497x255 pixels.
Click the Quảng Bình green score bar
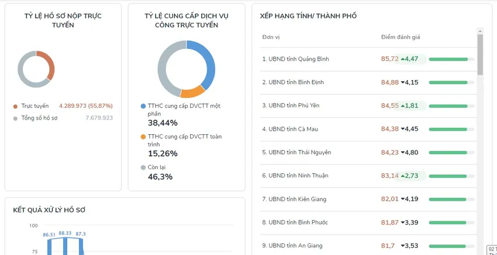coord(448,59)
